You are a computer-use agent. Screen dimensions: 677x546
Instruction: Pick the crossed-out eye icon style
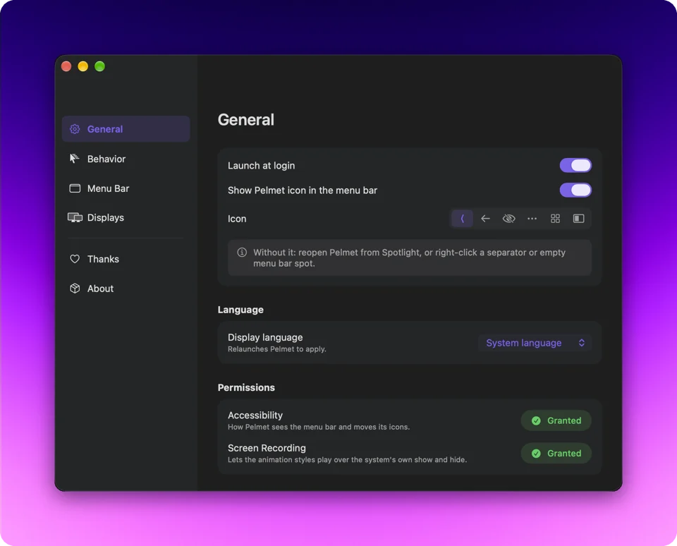pos(508,219)
